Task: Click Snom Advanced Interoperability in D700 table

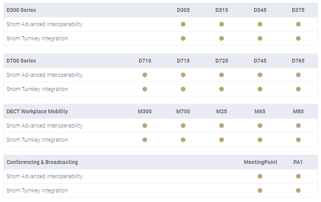Action: [x=45, y=75]
